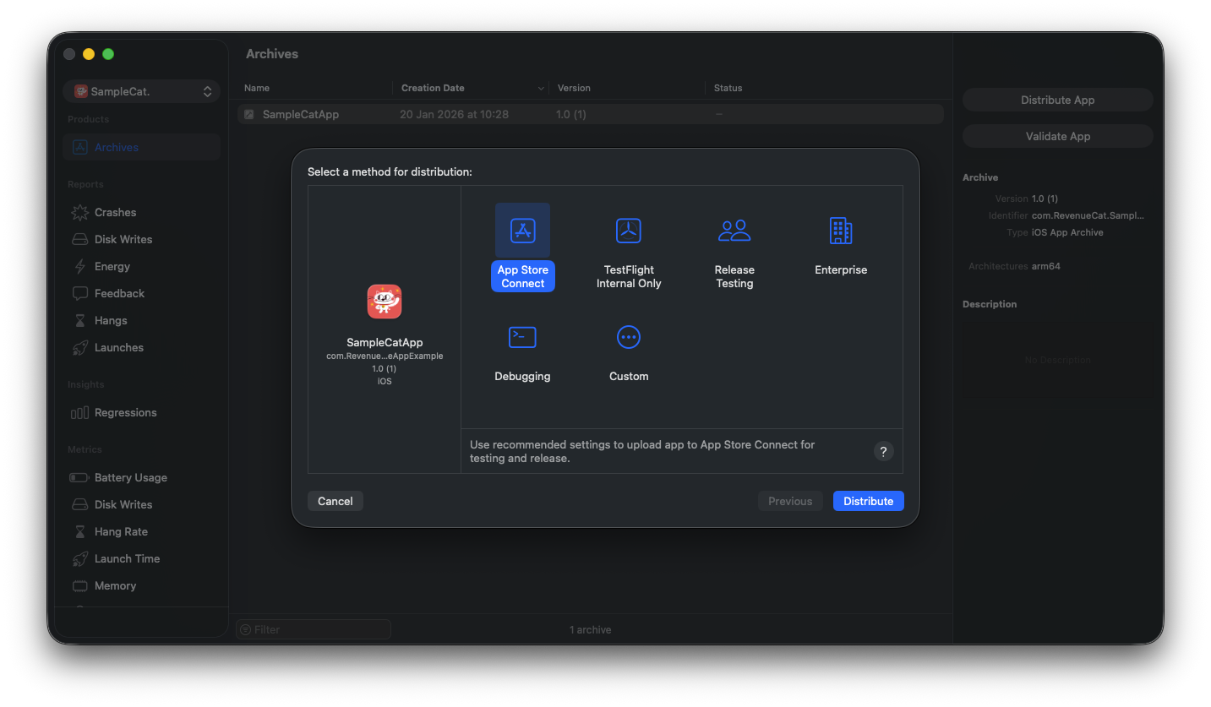This screenshot has height=707, width=1211.
Task: Click the Filter input field
Action: point(313,628)
